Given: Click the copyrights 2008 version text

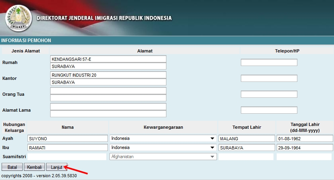Looking at the screenshot, I should click(39, 176).
